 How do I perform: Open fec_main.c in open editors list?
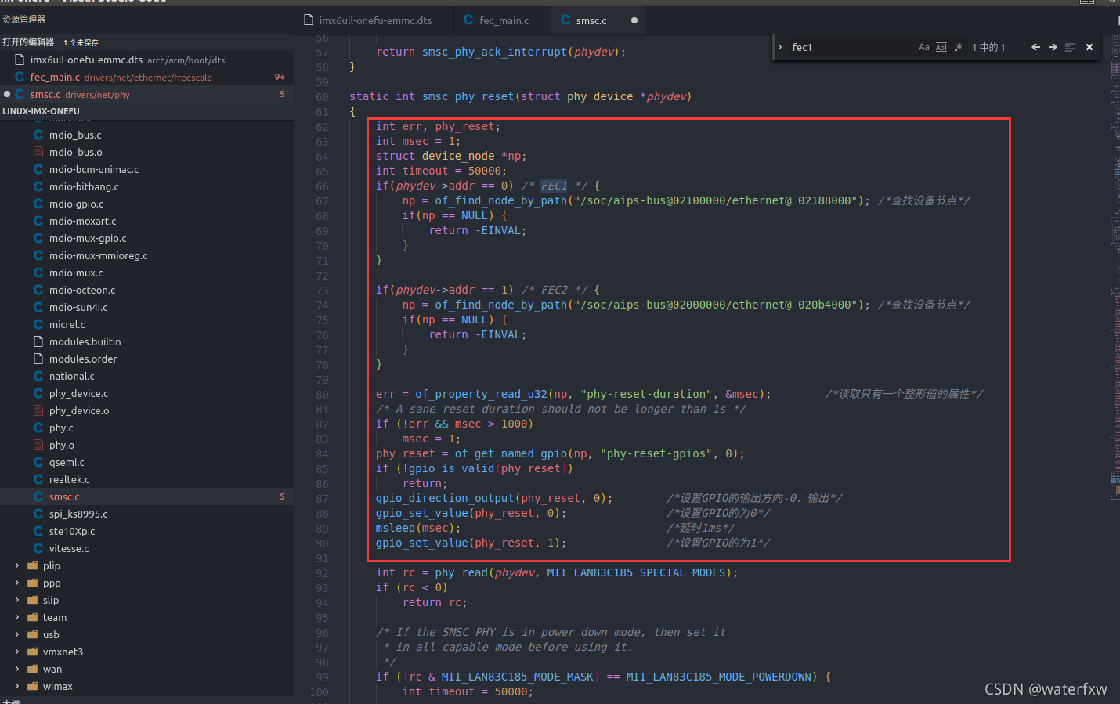[147, 77]
